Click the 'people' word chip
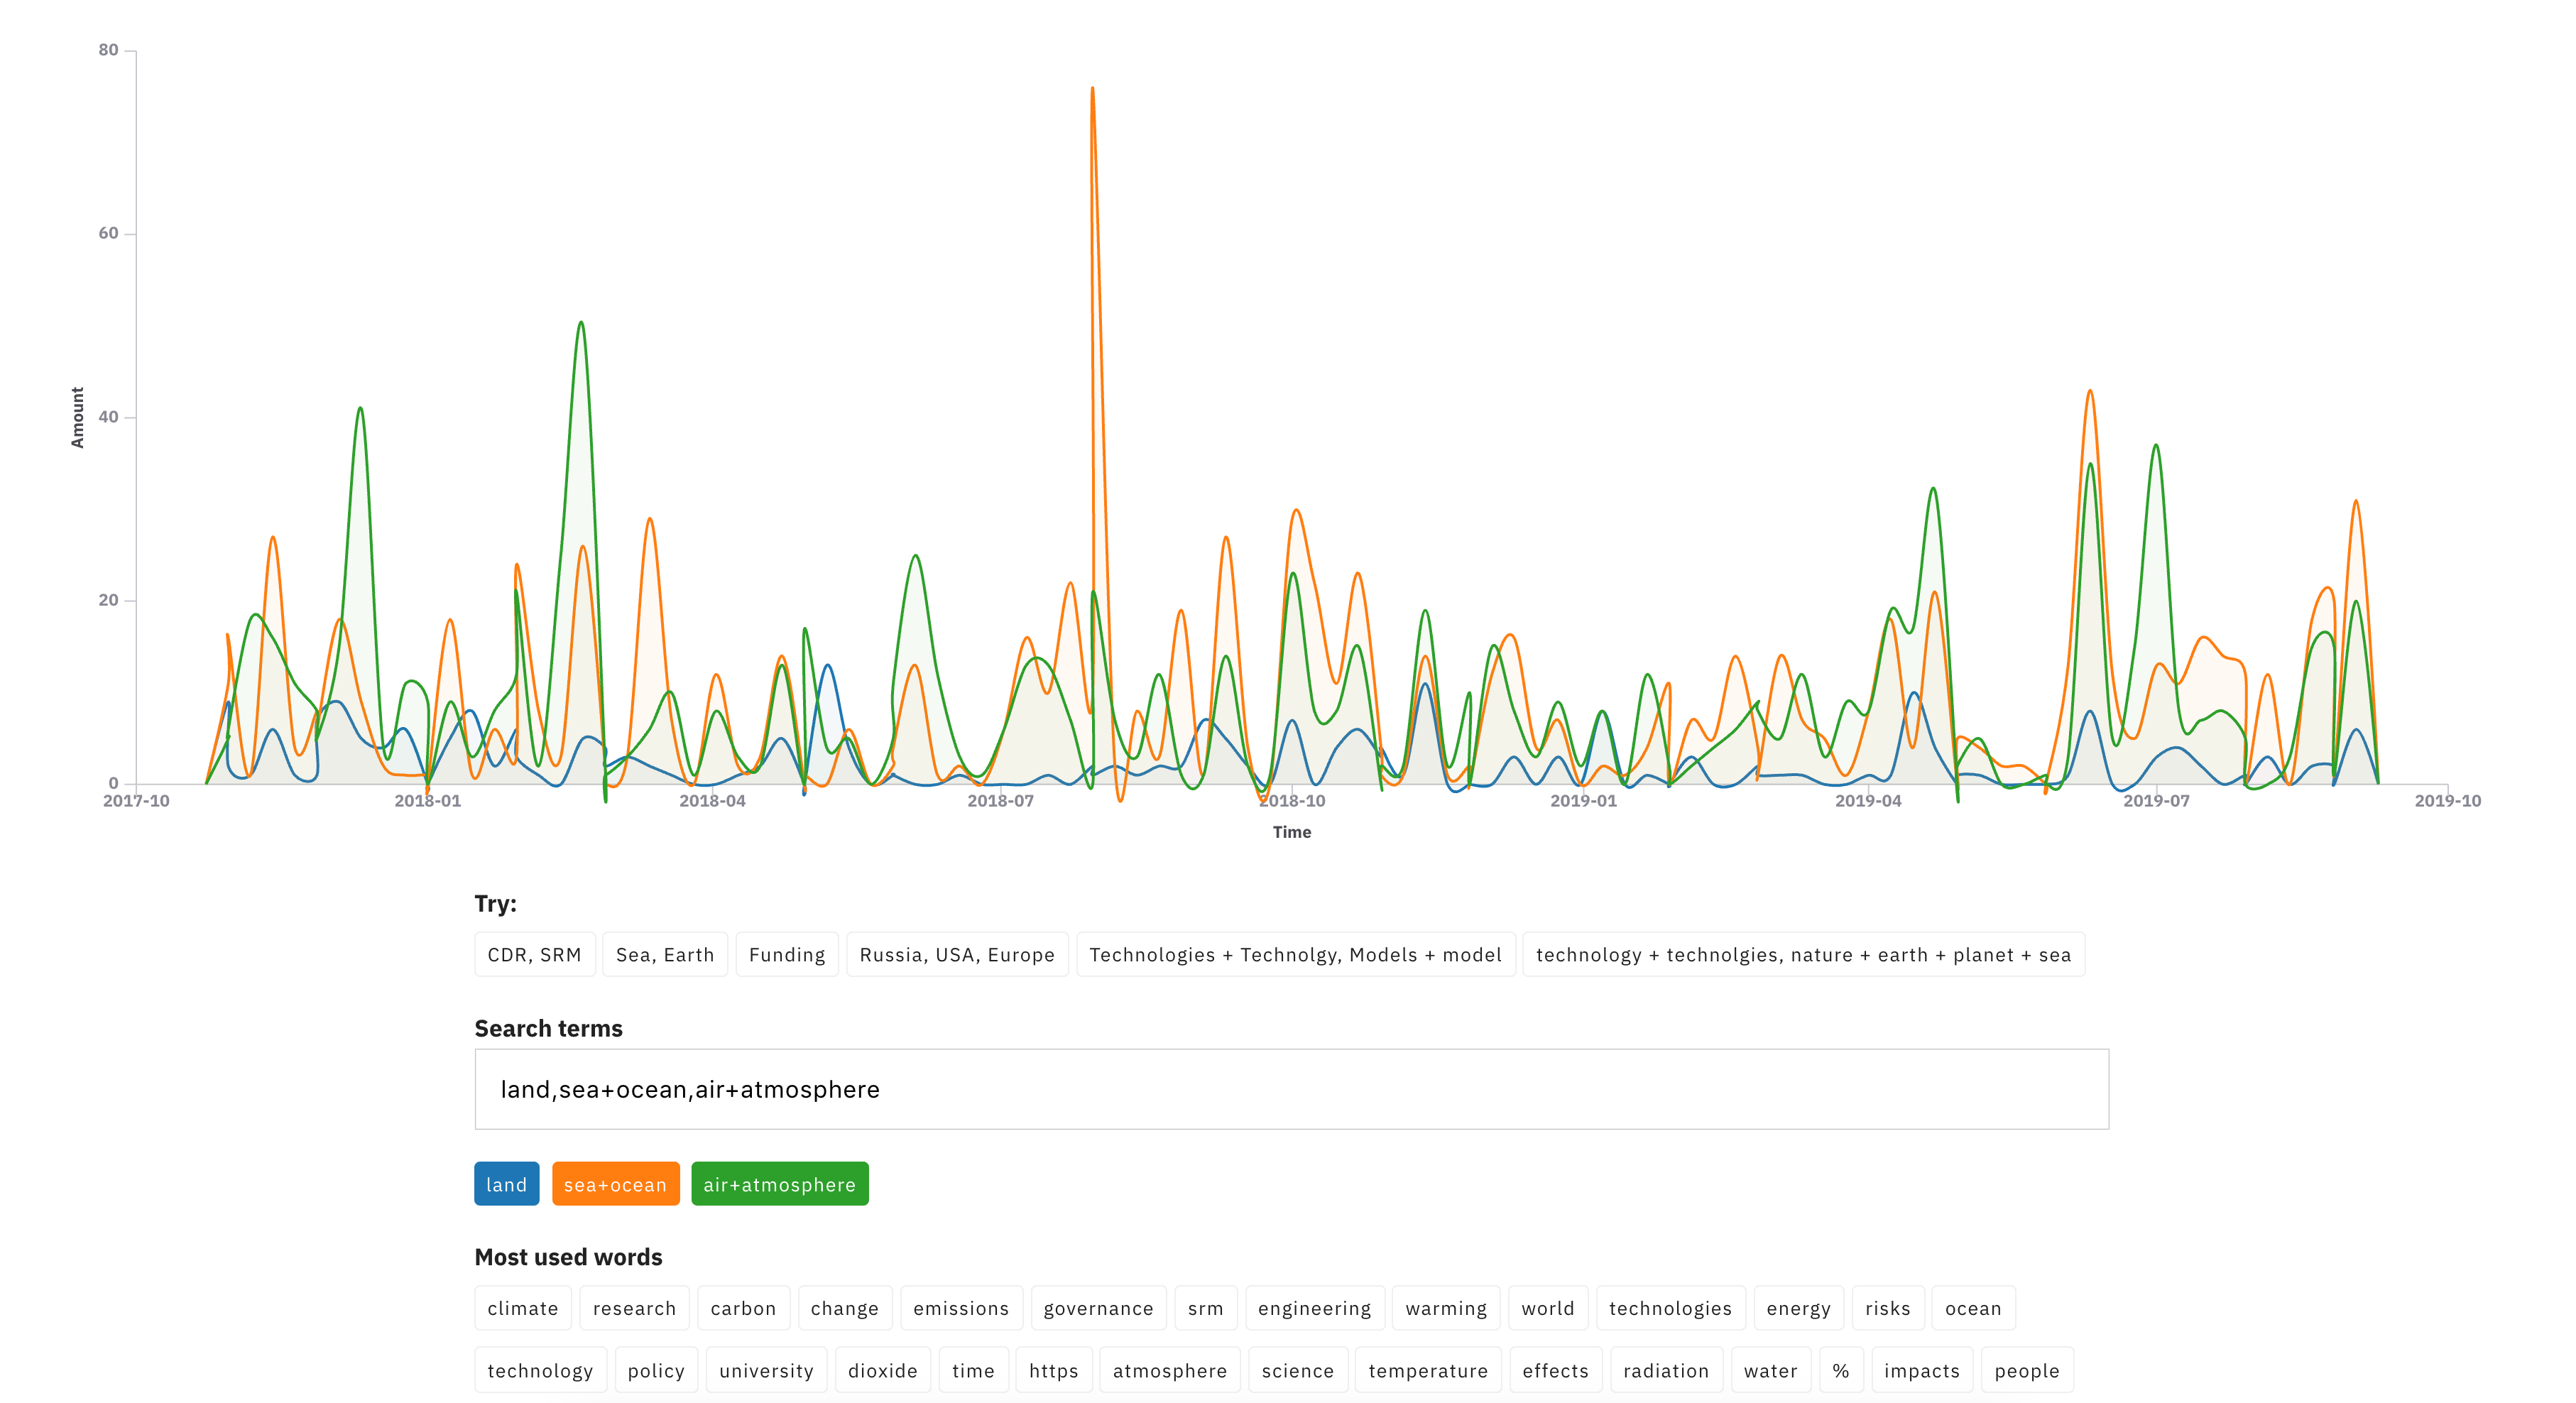The width and height of the screenshot is (2576, 1403). 2026,1371
